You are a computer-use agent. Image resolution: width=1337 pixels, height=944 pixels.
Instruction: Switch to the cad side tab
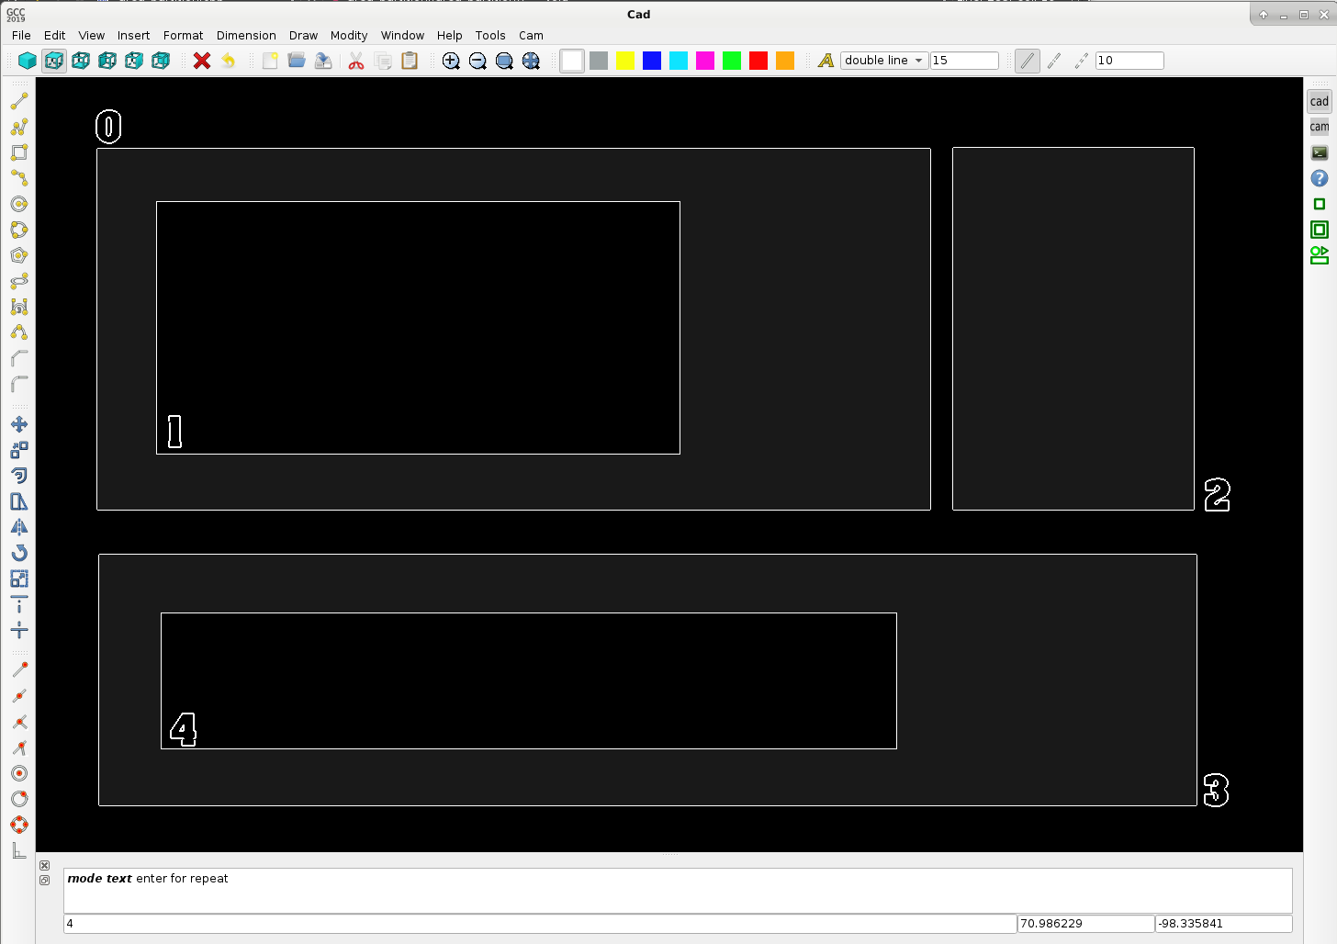(x=1320, y=101)
